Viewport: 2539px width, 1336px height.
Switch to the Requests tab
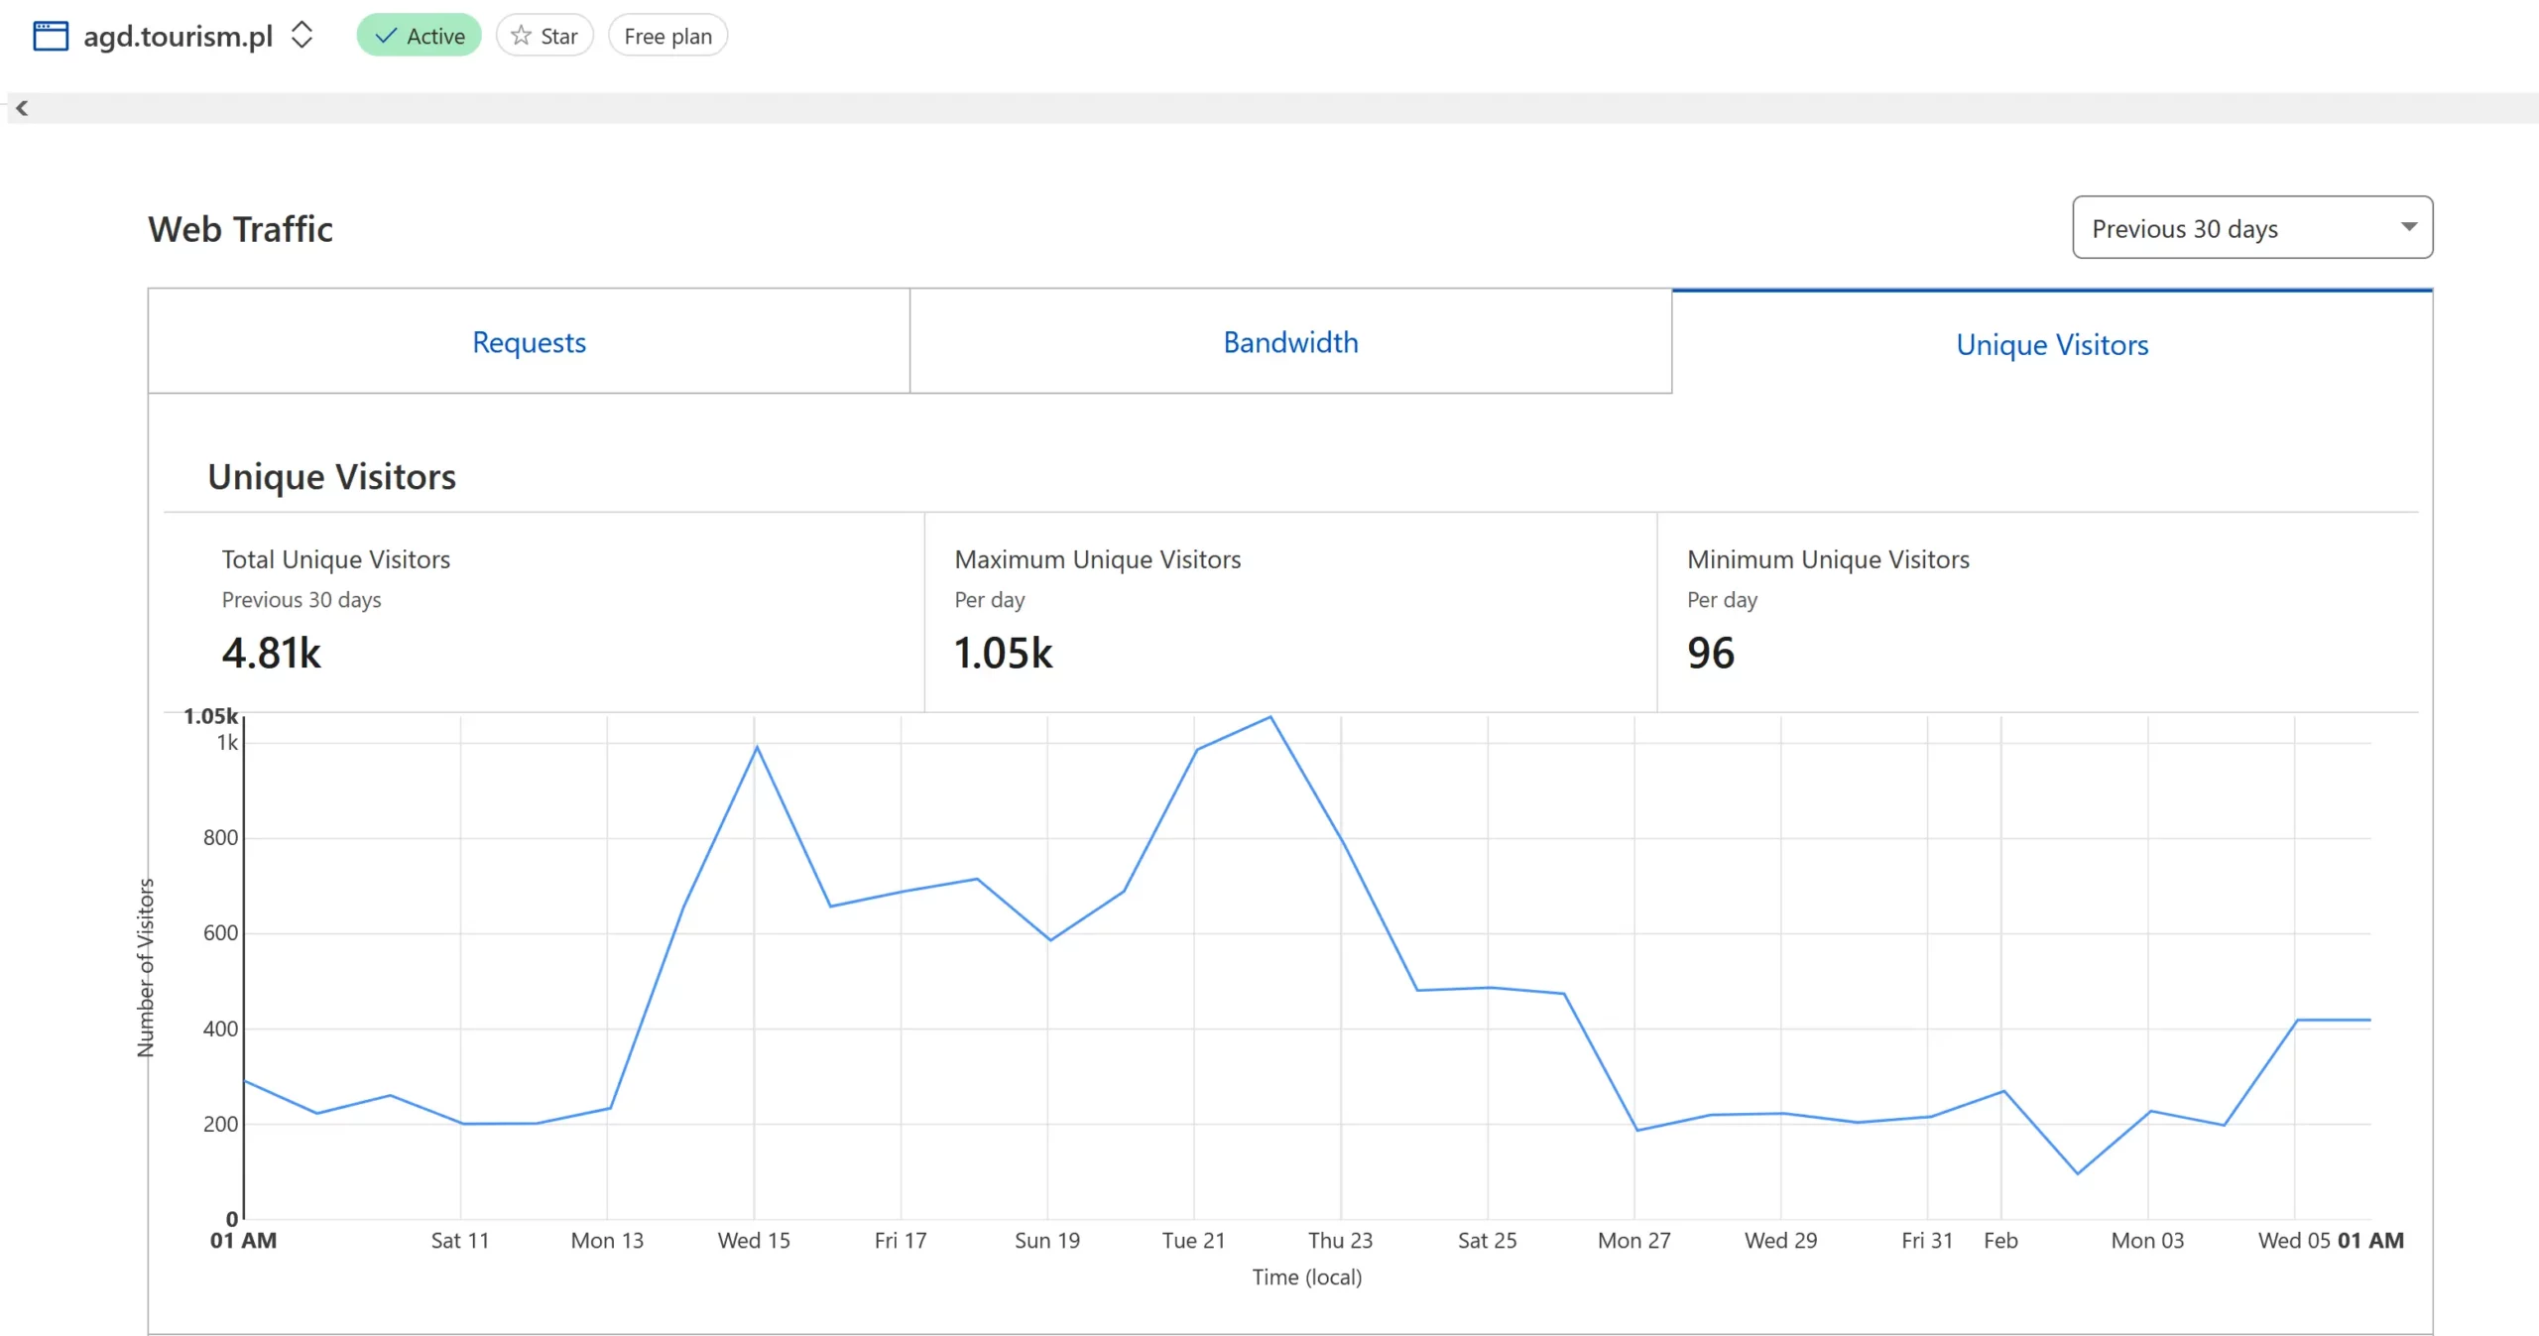pos(529,342)
